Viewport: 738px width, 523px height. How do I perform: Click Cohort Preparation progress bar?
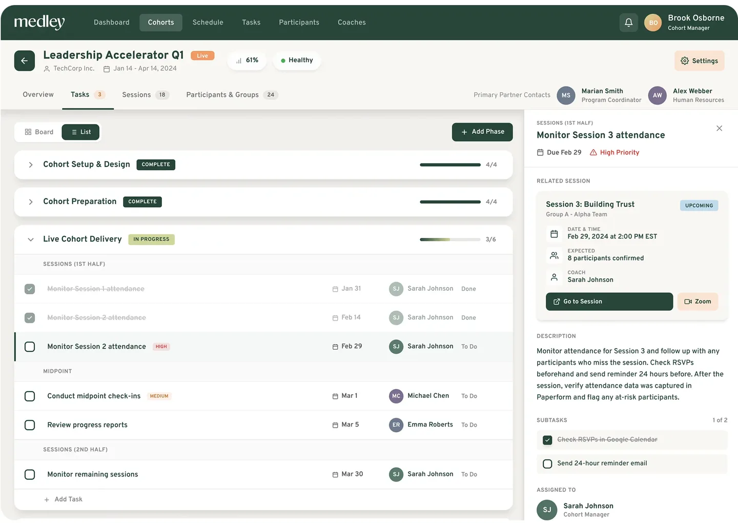coord(450,202)
